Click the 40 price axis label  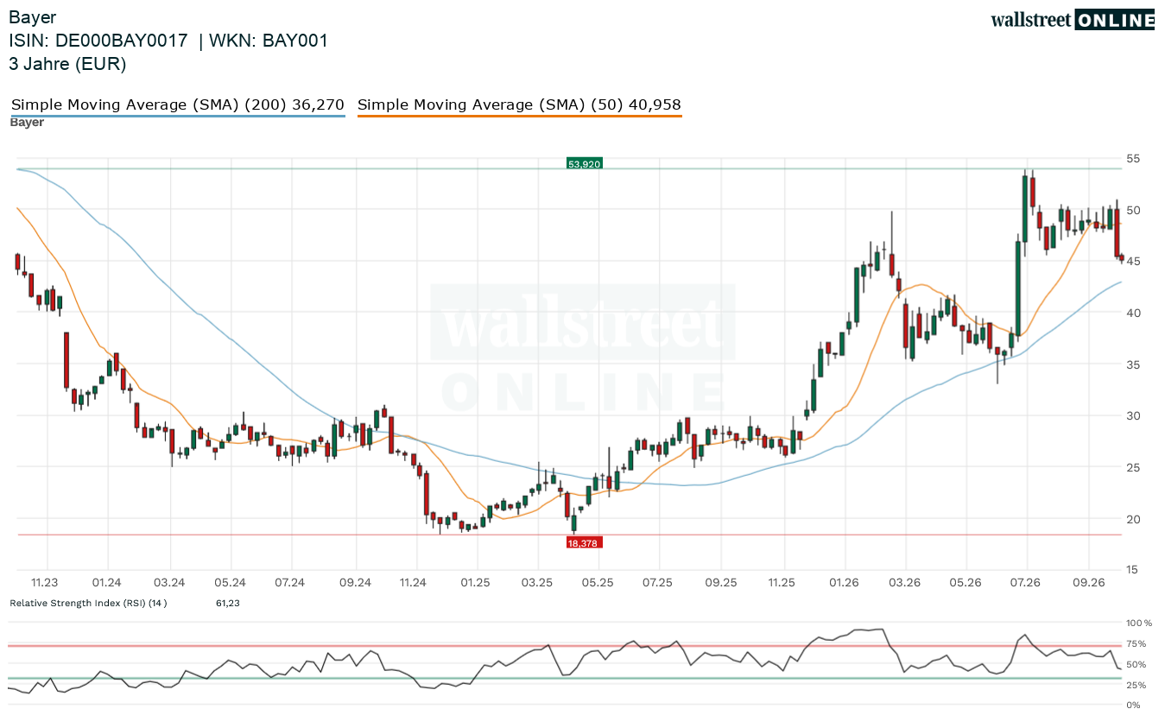(1133, 313)
